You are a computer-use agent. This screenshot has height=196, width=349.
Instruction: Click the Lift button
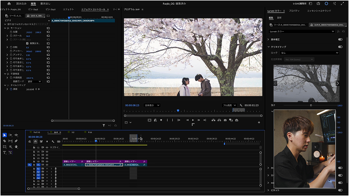click(x=214, y=120)
